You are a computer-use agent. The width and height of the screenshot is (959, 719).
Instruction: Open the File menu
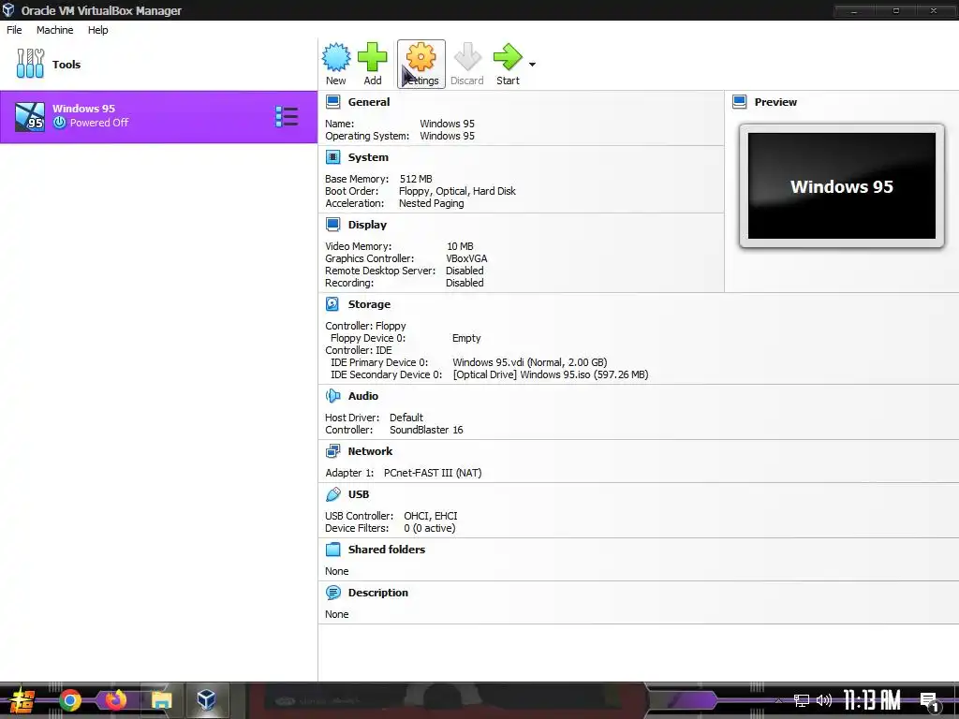click(14, 30)
